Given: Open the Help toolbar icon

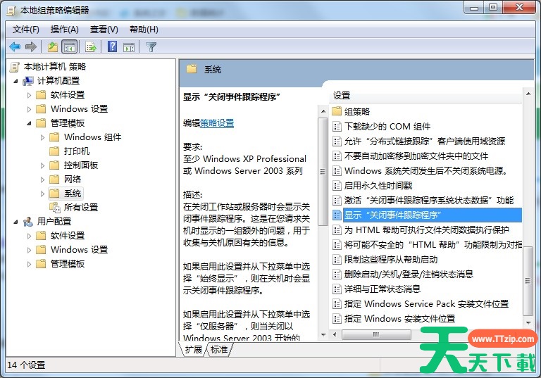Looking at the screenshot, I should (112, 47).
